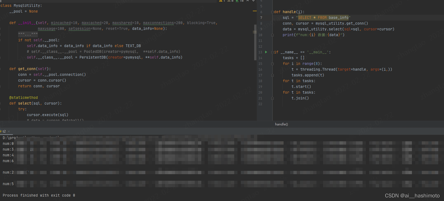This screenshot has width=444, height=201.
Task: Click threading.Thread on line 16
Action: pyautogui.click(x=318, y=70)
